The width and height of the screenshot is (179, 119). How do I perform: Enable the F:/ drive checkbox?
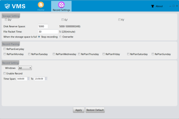point(119,20)
